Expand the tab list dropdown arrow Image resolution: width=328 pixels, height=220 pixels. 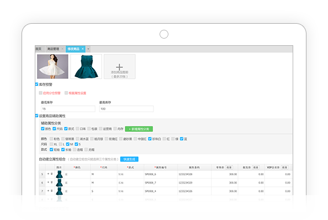[x=88, y=49]
